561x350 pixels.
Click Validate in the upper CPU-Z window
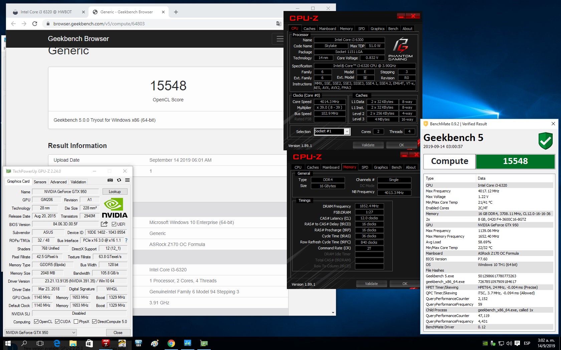pyautogui.click(x=368, y=145)
